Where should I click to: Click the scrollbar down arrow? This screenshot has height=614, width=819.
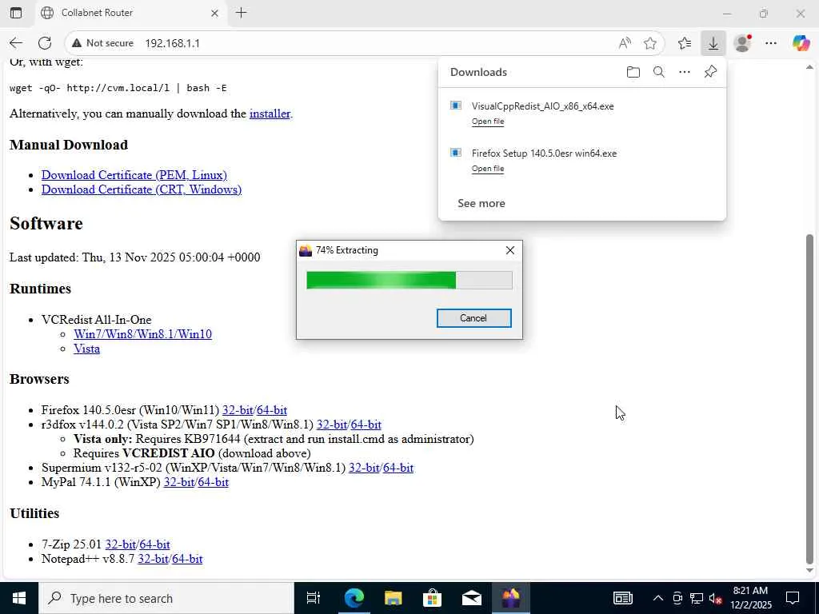pos(809,571)
